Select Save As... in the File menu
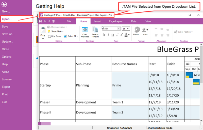The height and width of the screenshot is (130, 203). [x=8, y=34]
